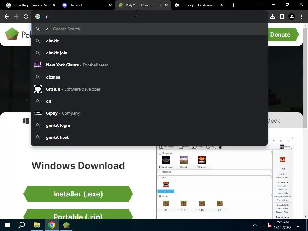Select the GitHub Software developer suggestion
Image resolution: width=308 pixels, height=231 pixels.
[149, 89]
